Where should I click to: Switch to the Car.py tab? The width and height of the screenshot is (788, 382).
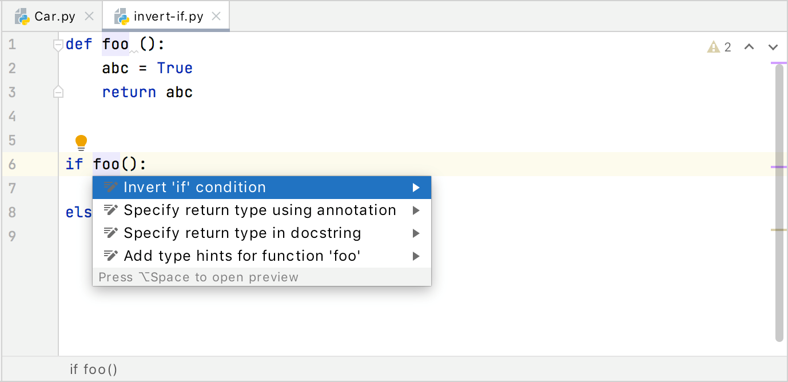pos(51,16)
